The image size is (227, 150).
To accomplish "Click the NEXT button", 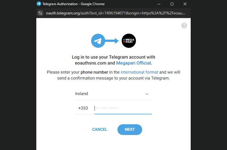I will (x=130, y=130).
